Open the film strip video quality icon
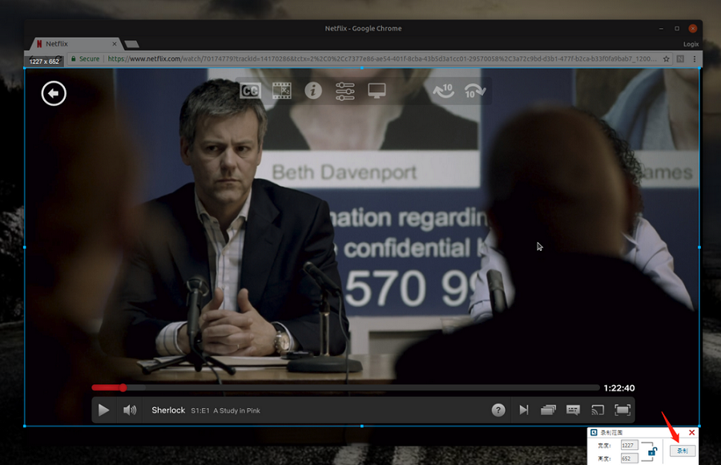The height and width of the screenshot is (465, 721). (x=281, y=91)
